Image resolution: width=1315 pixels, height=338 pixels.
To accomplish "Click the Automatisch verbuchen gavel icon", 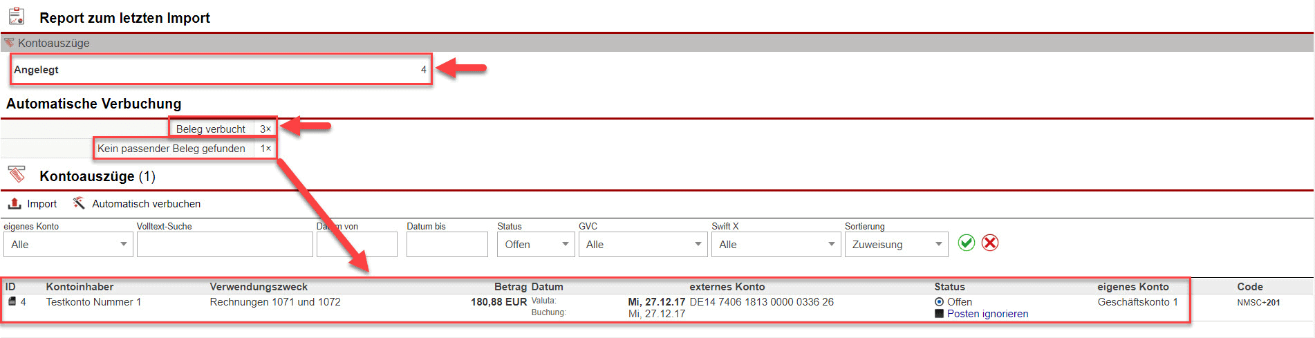I will (x=79, y=203).
